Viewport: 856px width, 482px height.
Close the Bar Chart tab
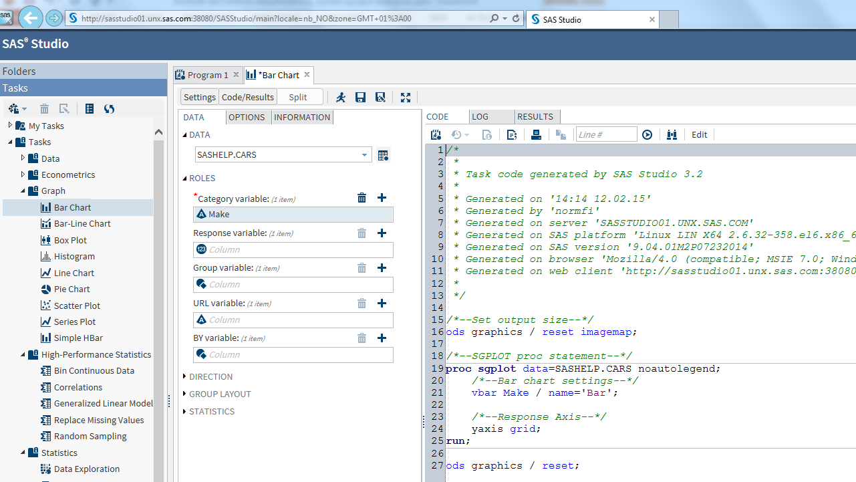[307, 75]
